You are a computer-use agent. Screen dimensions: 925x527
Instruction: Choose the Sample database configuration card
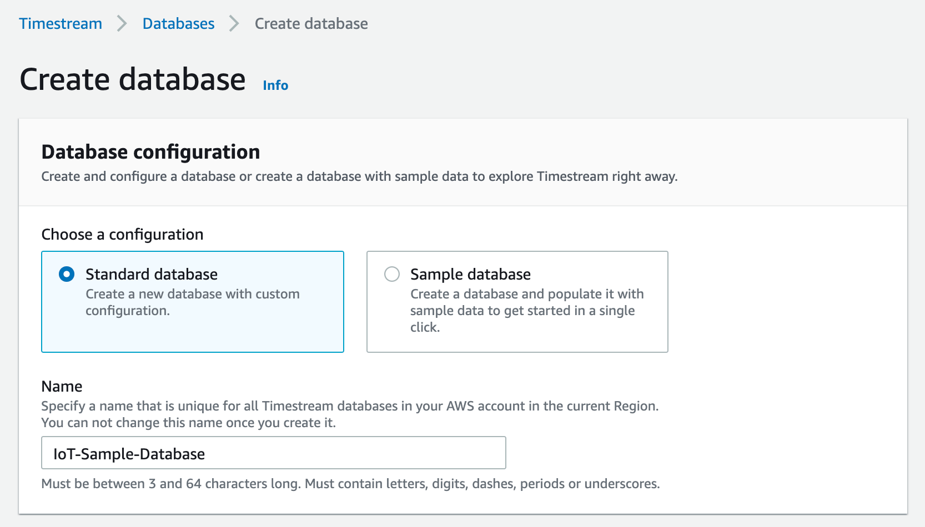(x=517, y=302)
